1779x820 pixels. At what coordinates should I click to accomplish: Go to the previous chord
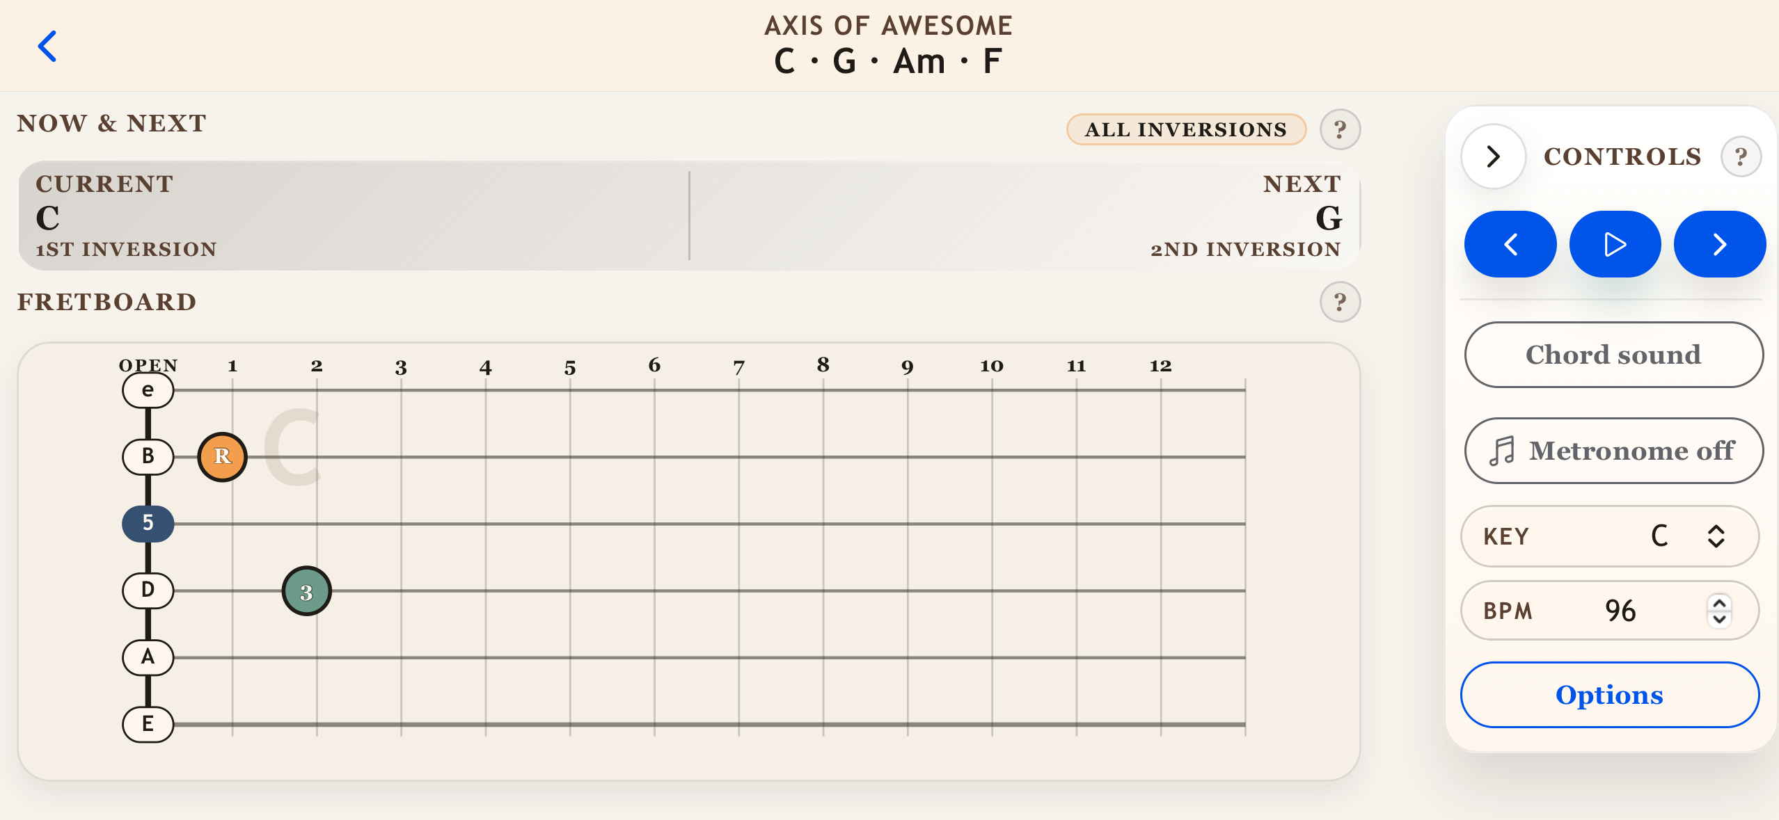pos(1510,245)
